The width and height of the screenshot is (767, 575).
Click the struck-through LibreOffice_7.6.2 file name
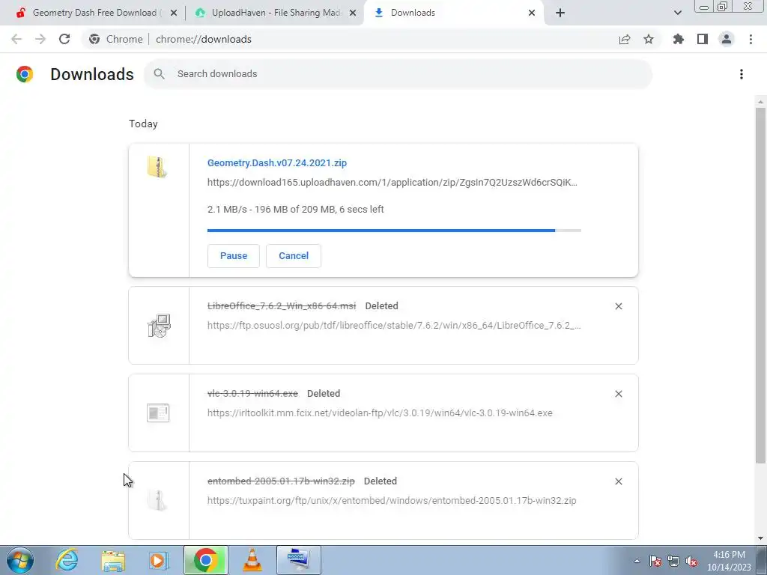282,305
